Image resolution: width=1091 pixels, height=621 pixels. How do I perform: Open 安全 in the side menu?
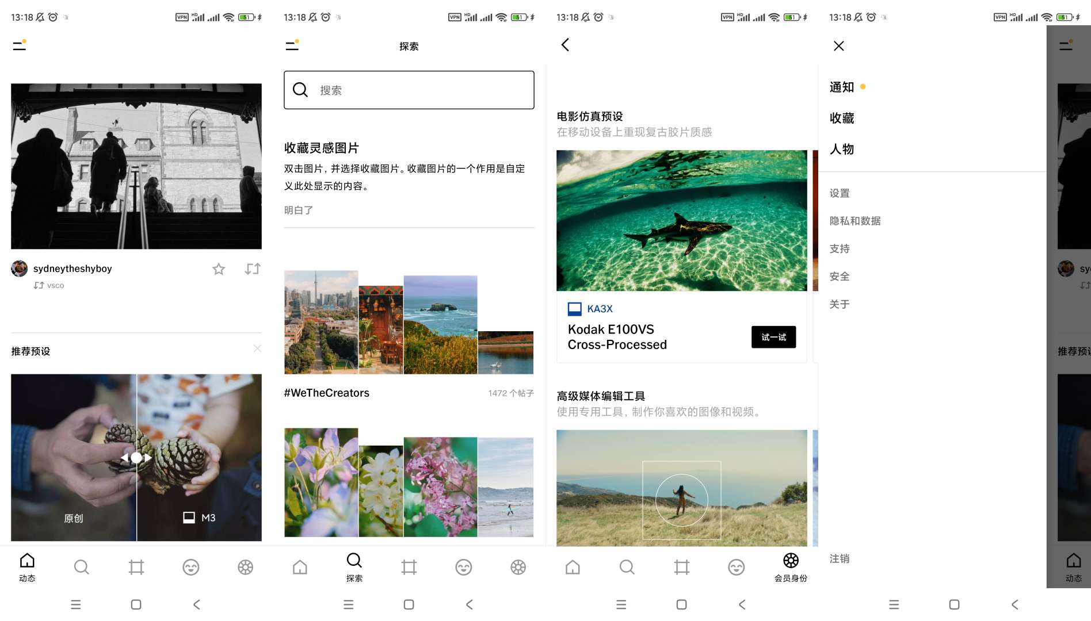pos(840,277)
